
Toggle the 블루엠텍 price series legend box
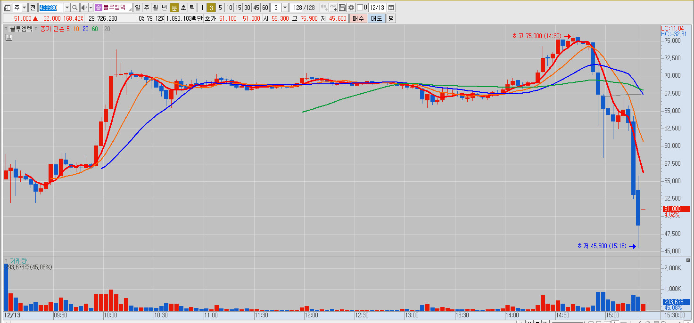click(6, 29)
